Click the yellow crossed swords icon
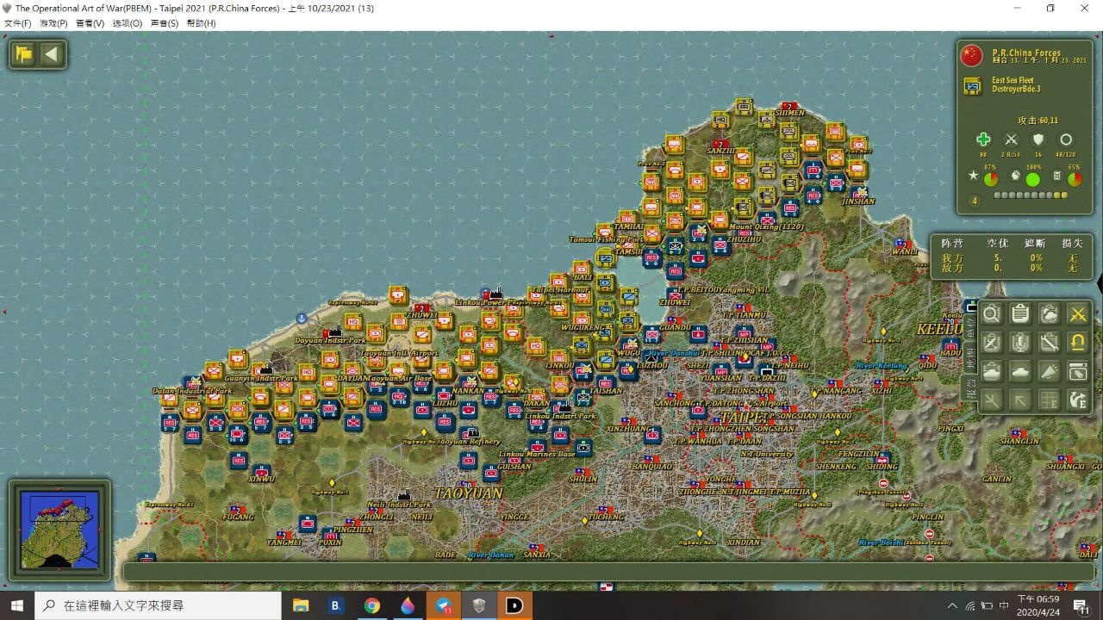 click(1077, 314)
